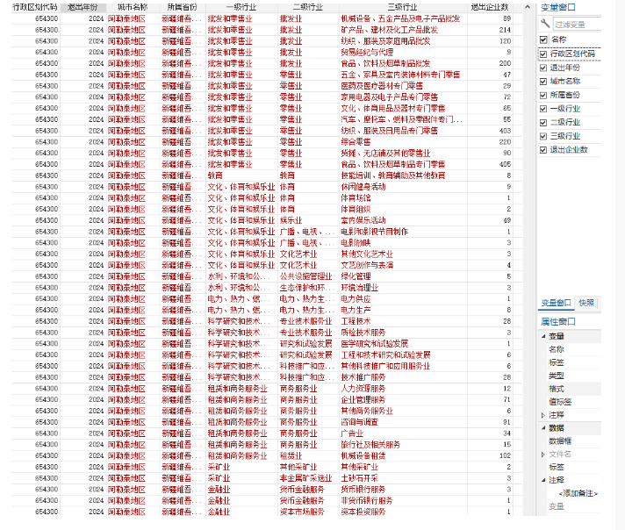
Task: Select the 格式 property row
Action: point(557,388)
